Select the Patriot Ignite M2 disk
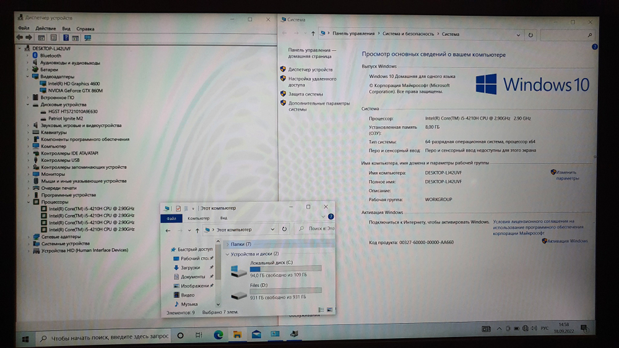The height and width of the screenshot is (348, 619). [x=66, y=118]
